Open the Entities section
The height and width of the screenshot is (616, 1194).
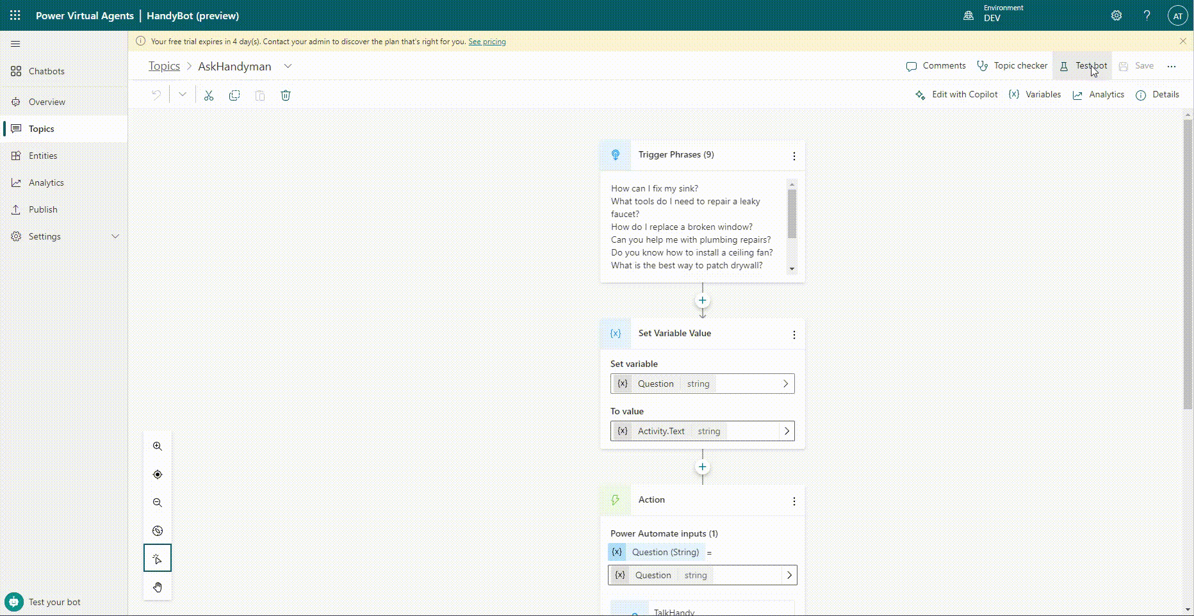43,155
